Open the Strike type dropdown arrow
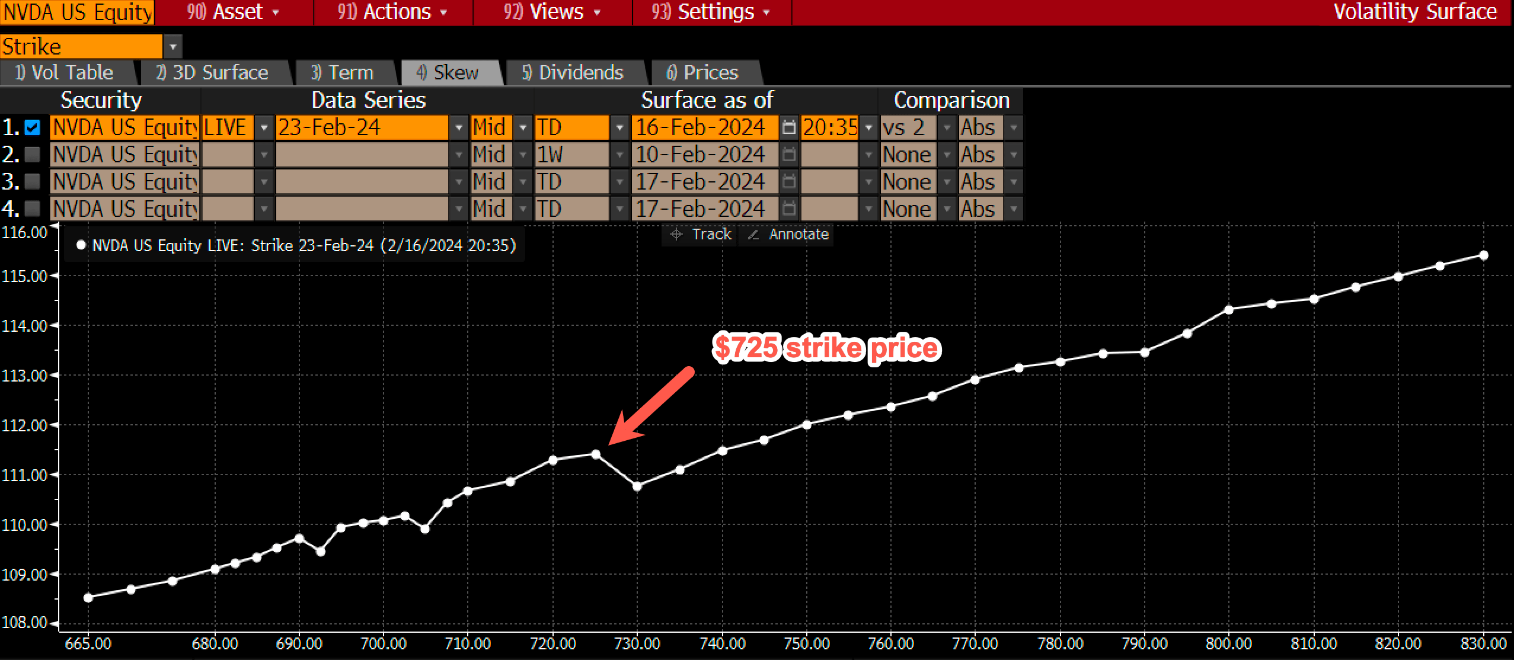 173,46
